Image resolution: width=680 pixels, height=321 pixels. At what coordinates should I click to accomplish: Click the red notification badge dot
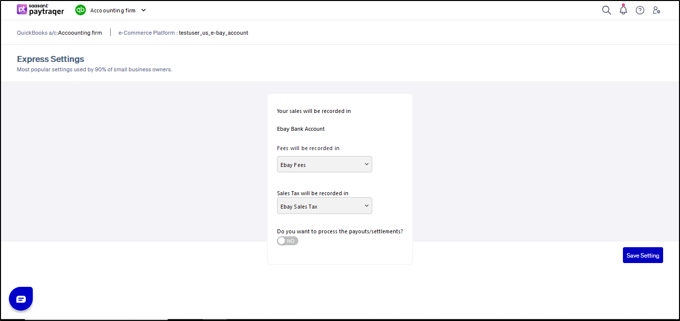tap(623, 5)
